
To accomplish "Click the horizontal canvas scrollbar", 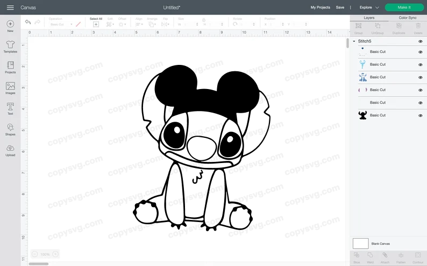I will (x=39, y=264).
